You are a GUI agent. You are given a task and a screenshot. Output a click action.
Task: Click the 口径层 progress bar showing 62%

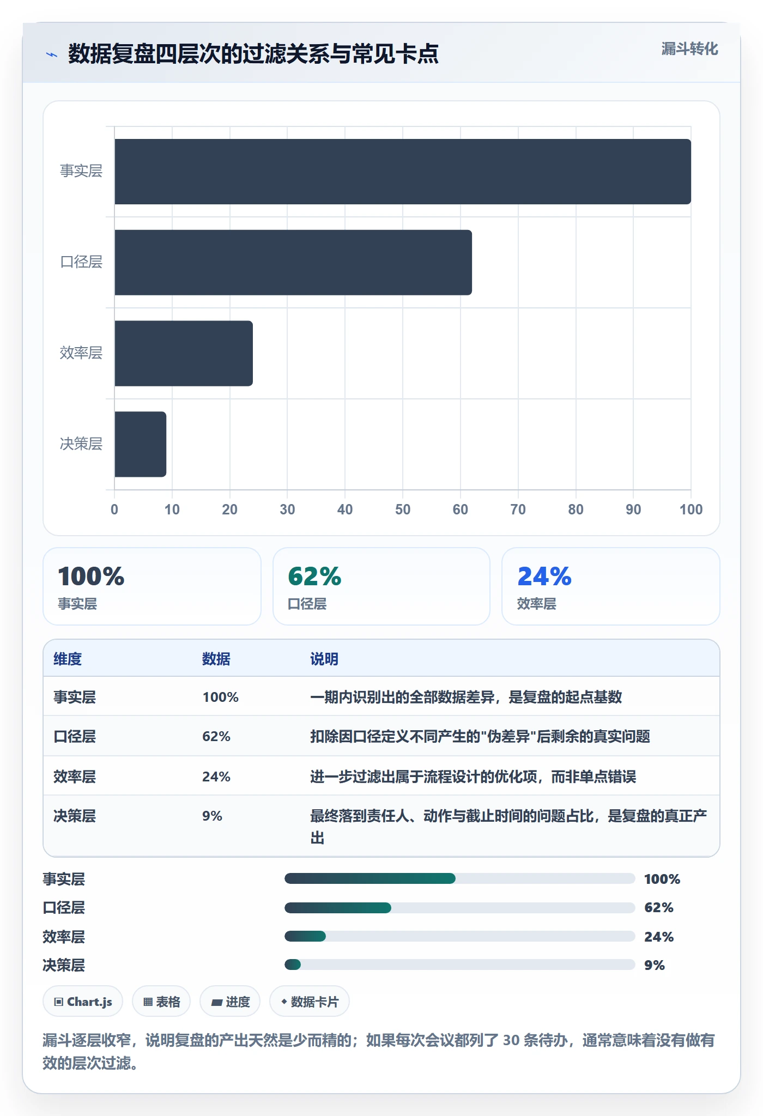[x=460, y=907]
